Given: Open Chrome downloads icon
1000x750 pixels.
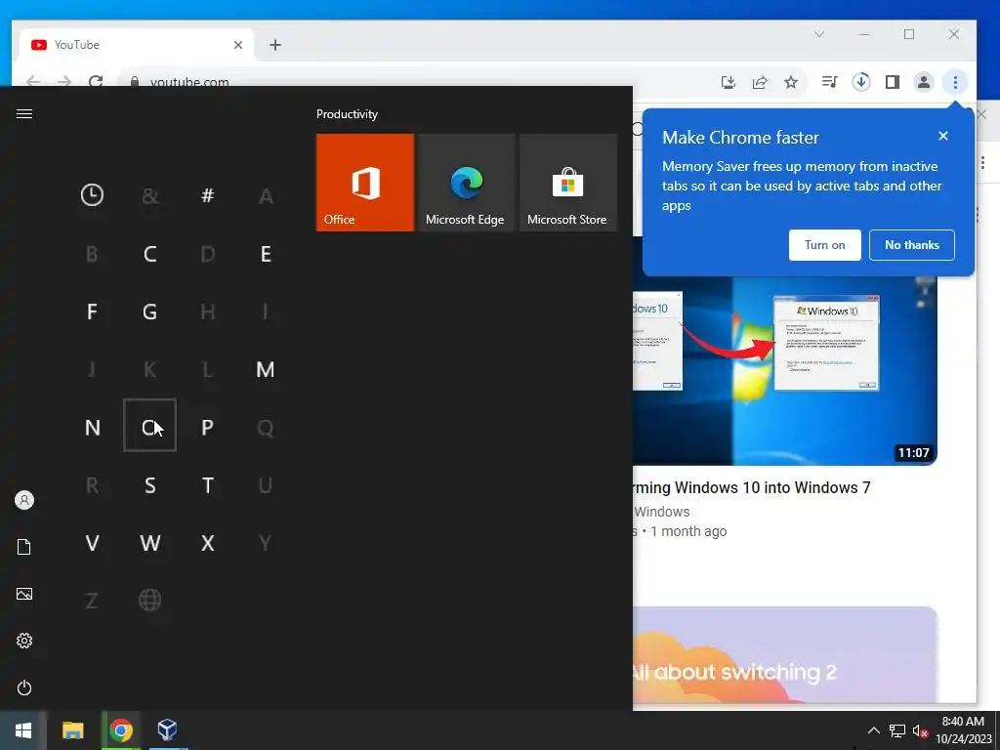Looking at the screenshot, I should (x=861, y=82).
